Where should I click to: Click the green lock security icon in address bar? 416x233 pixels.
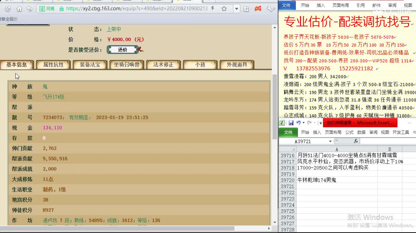click(x=61, y=9)
